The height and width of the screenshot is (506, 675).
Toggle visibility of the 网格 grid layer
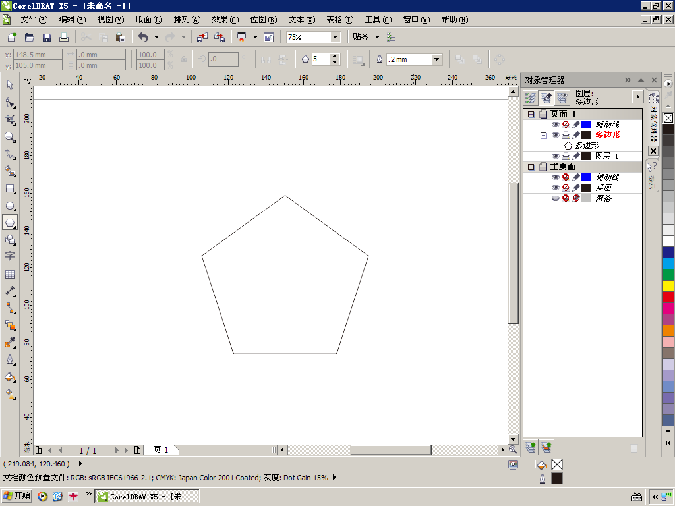coord(555,198)
